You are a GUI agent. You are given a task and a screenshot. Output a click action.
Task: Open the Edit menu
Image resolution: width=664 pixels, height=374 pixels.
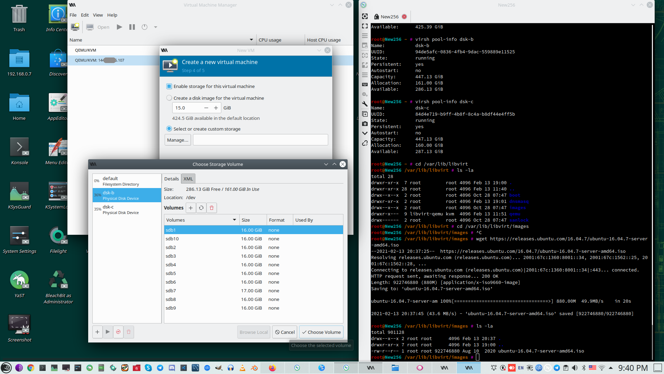point(85,15)
